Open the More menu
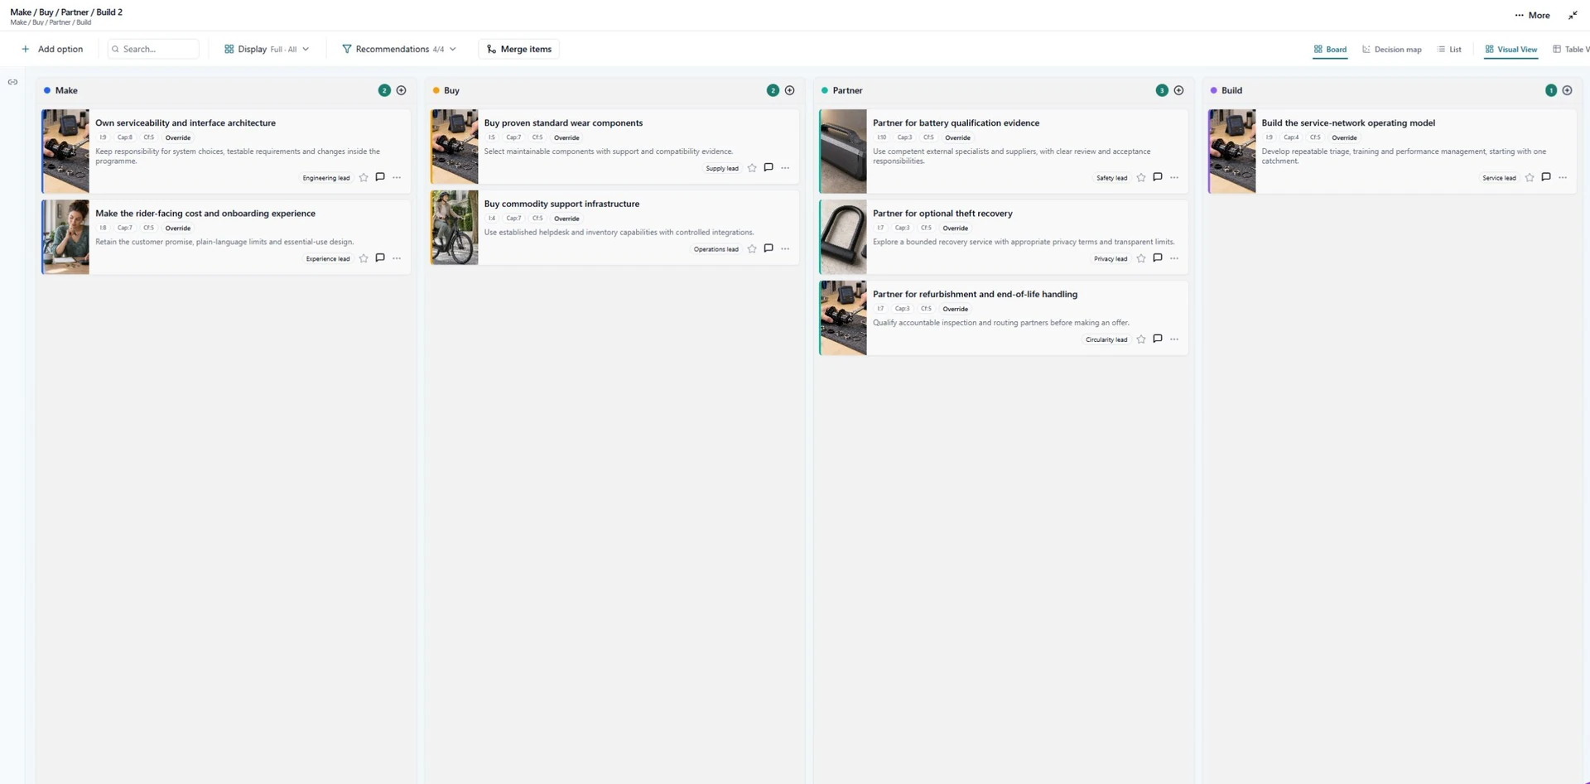This screenshot has height=784, width=1590. pyautogui.click(x=1532, y=15)
